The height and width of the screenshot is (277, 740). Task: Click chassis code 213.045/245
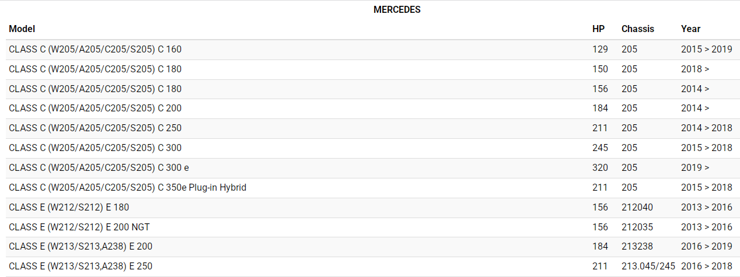click(648, 267)
